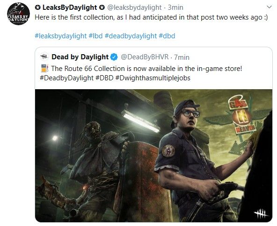Open the Route 66 Collection artwork image
This screenshot has width=277, height=226.
click(x=153, y=155)
